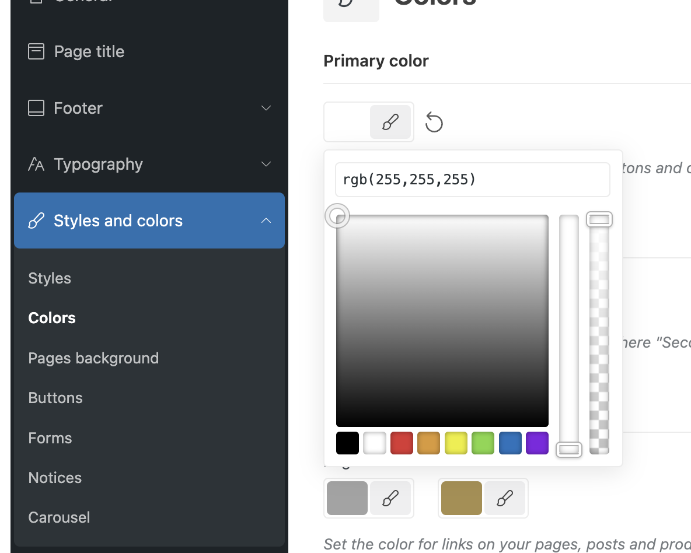Click the Page title sidebar icon

click(36, 51)
